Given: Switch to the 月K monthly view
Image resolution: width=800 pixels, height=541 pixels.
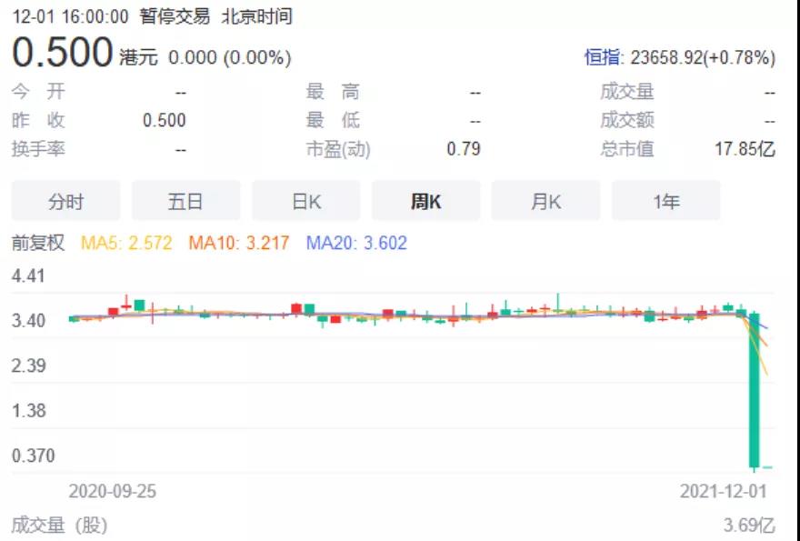Looking at the screenshot, I should tap(545, 201).
